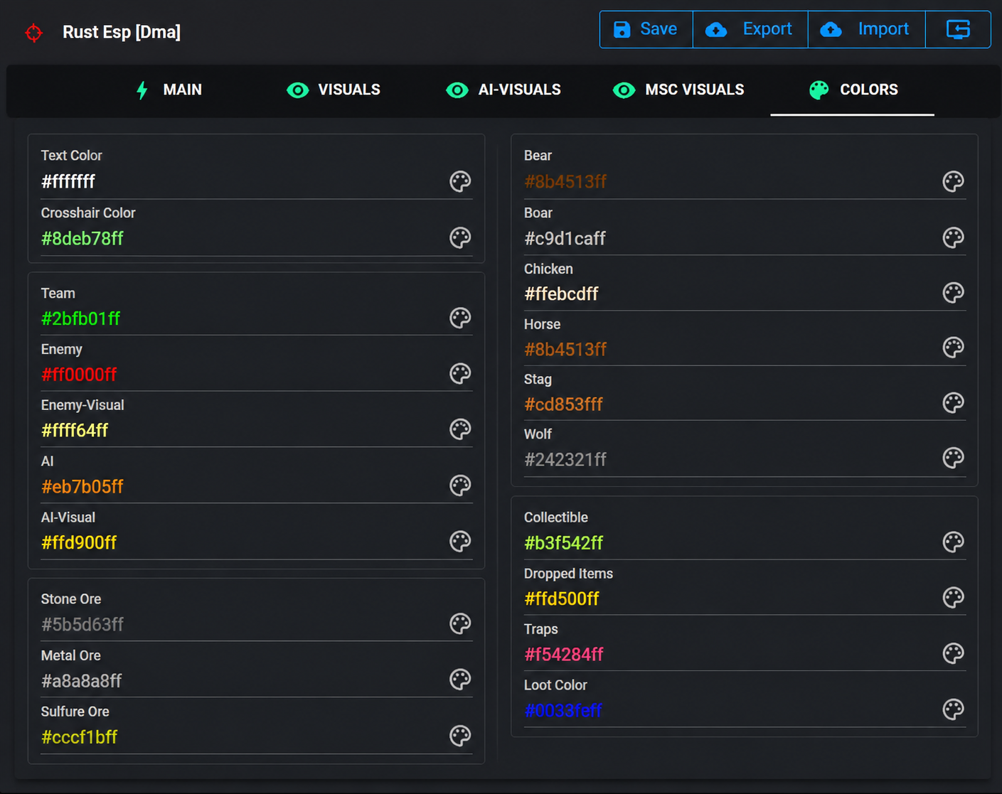
Task: Open the palette picker for Boar
Action: tap(953, 237)
